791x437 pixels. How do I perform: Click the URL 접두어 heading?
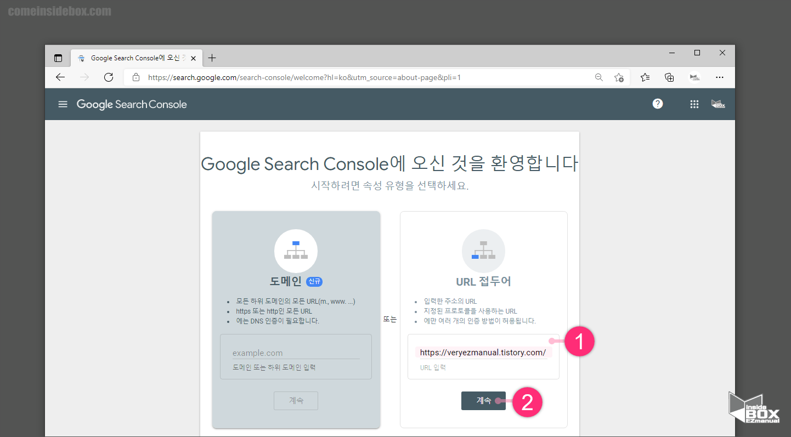[x=483, y=282]
